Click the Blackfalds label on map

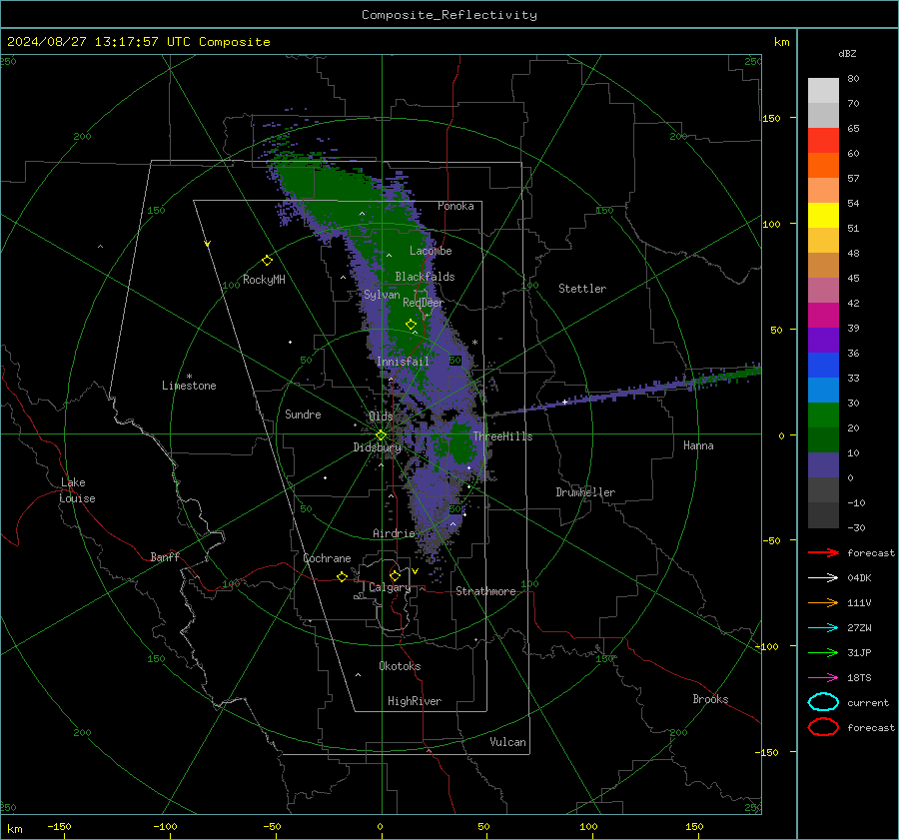(425, 277)
